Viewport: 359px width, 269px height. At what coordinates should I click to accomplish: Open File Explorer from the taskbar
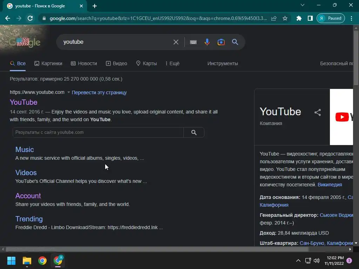(x=27, y=261)
